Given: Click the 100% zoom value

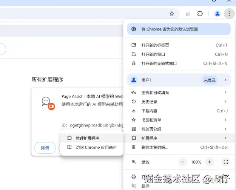Looking at the screenshot, I should (x=196, y=162).
